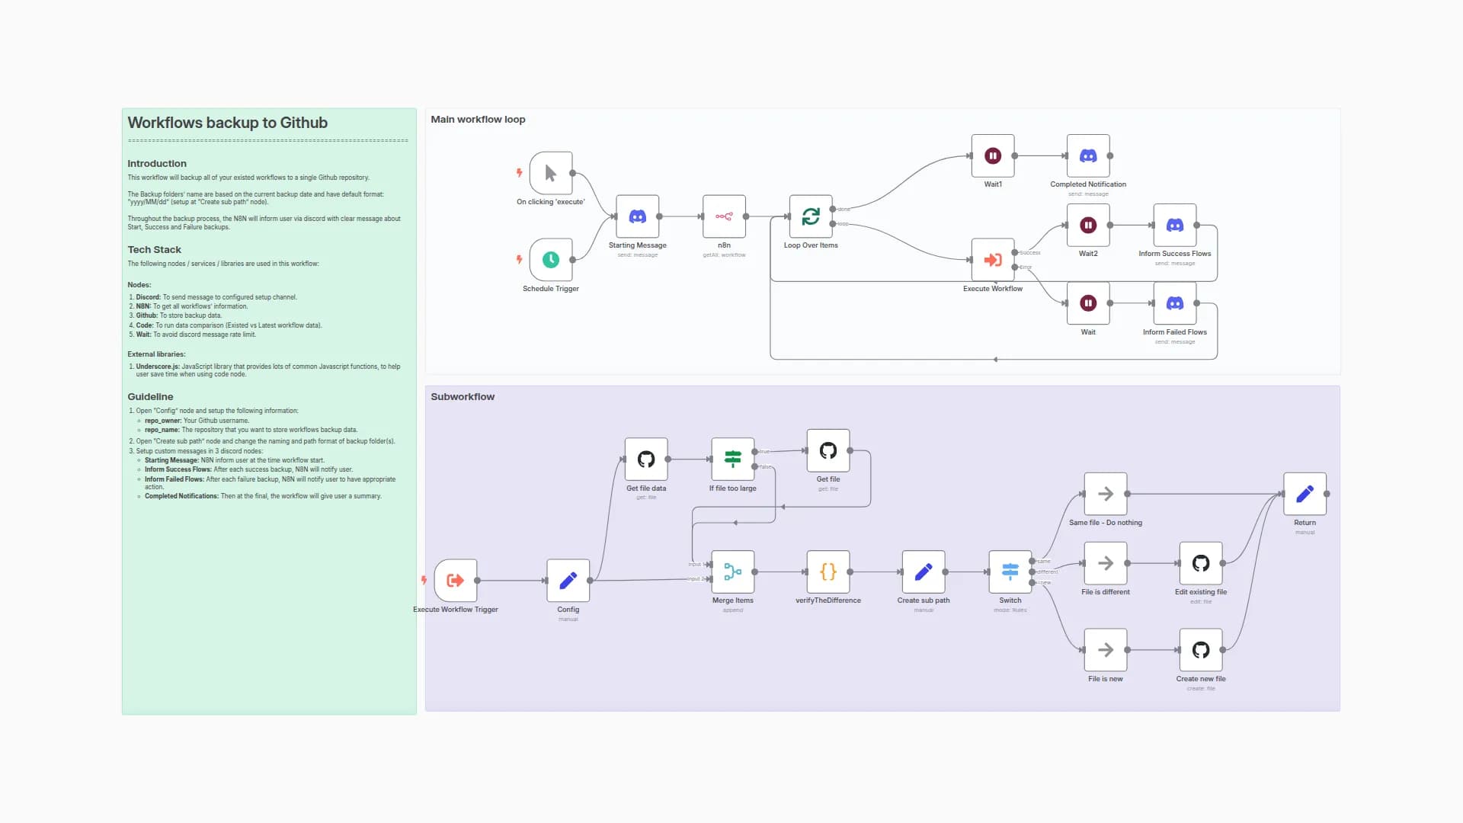Select the "On clicking 'execute'" manual trigger
1463x823 pixels.
tap(550, 175)
